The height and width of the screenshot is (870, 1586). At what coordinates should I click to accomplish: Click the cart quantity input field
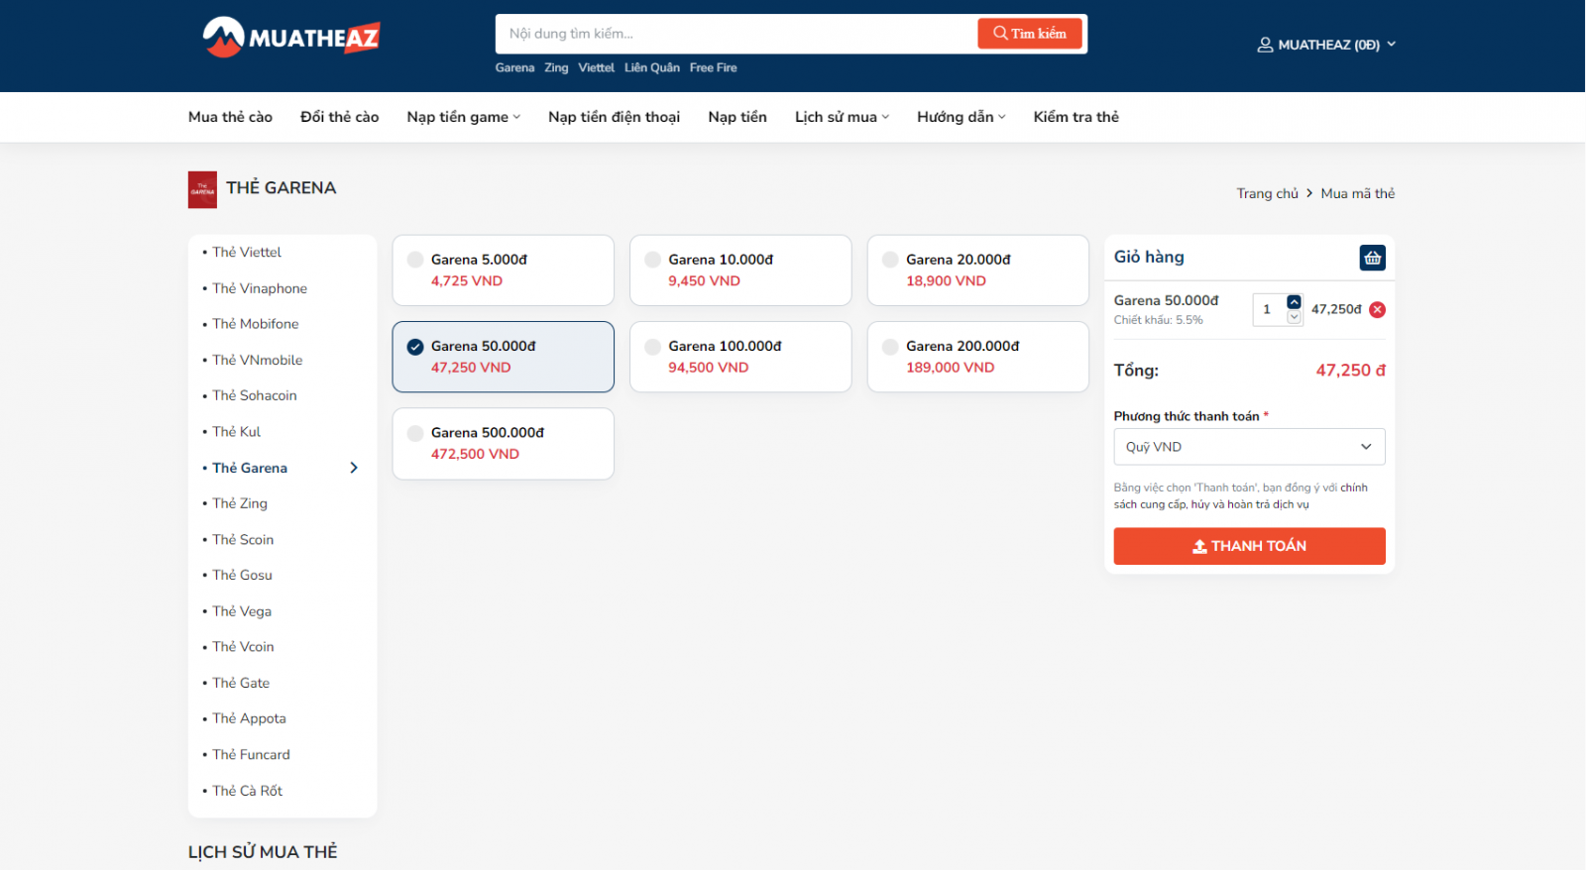[x=1269, y=309]
